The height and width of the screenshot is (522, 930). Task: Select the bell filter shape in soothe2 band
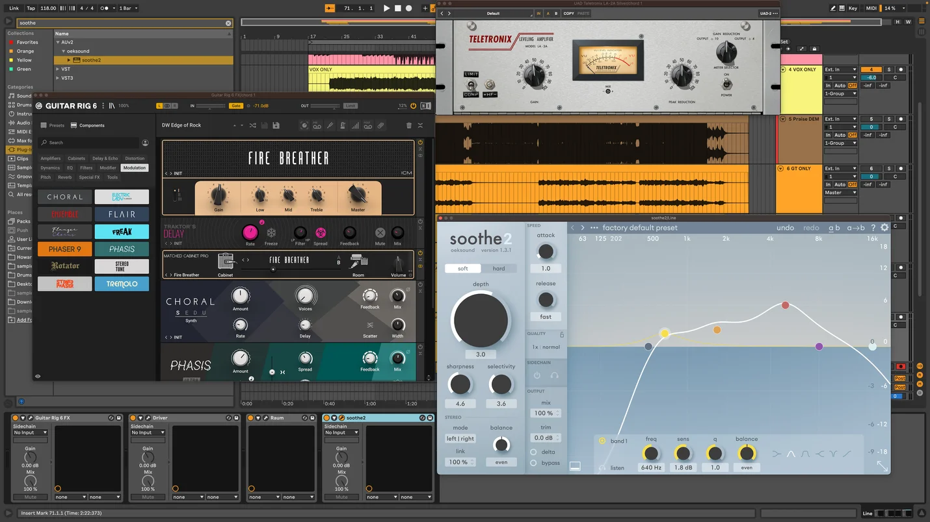791,454
